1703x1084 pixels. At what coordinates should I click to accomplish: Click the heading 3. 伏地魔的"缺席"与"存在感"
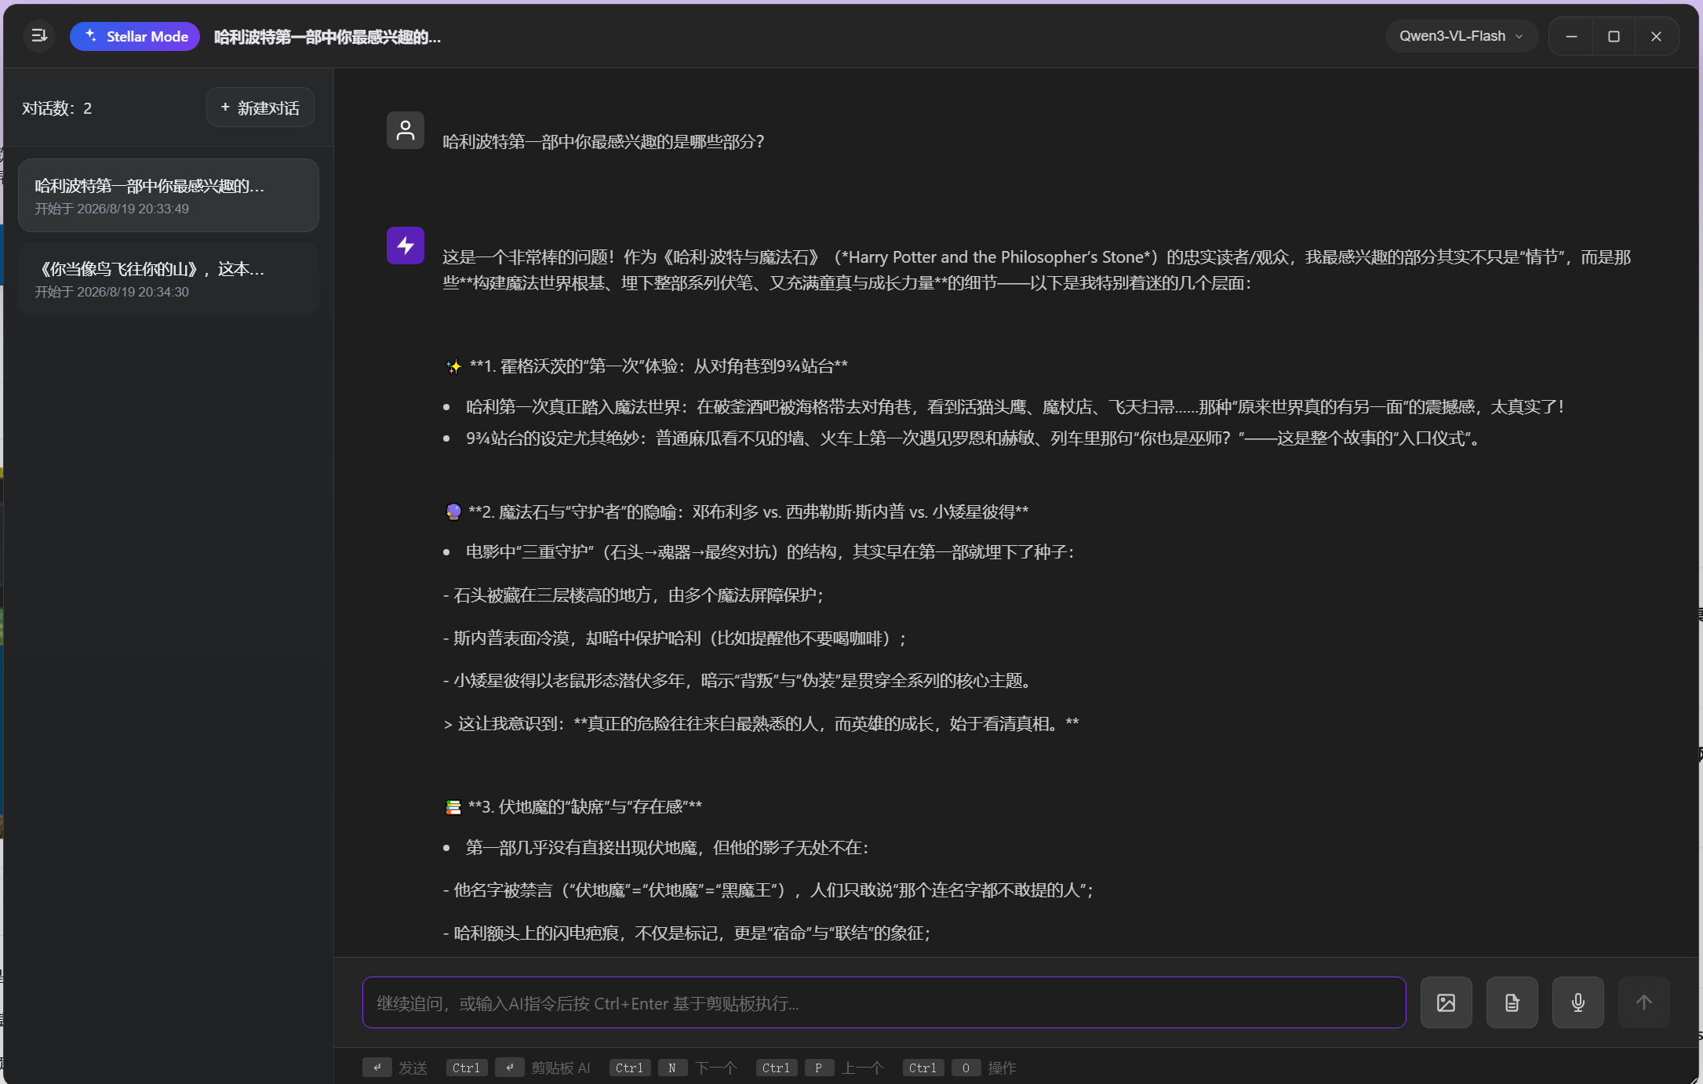pos(585,806)
